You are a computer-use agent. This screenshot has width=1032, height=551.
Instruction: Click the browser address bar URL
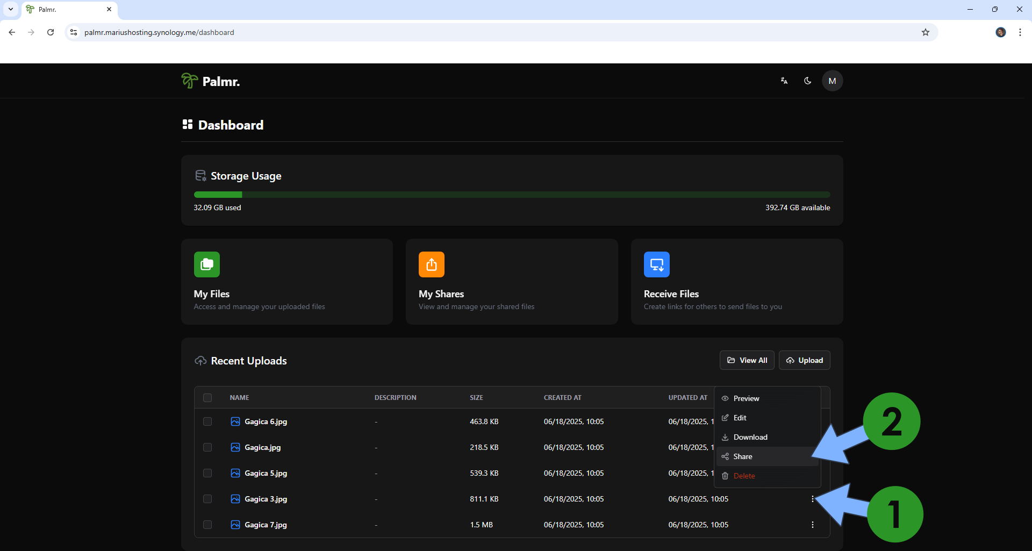(159, 32)
